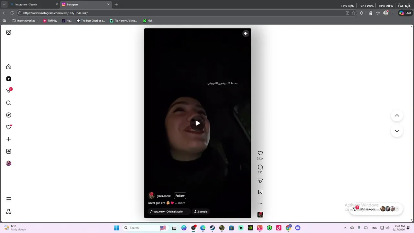This screenshot has width=414, height=233.
Task: Open browser extensions puzzle icon
Action: pos(362,13)
